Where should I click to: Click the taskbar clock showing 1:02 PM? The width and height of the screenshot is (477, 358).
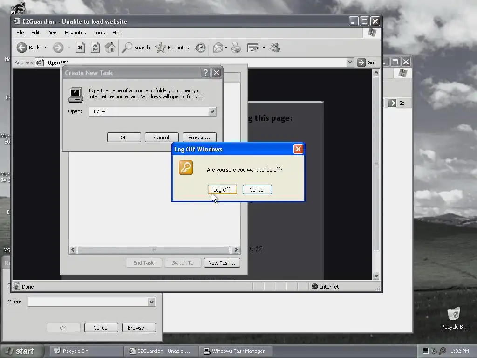460,351
